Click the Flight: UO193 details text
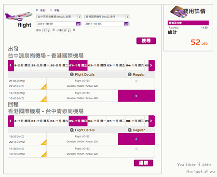The height and width of the screenshot is (177, 217). 82,81
